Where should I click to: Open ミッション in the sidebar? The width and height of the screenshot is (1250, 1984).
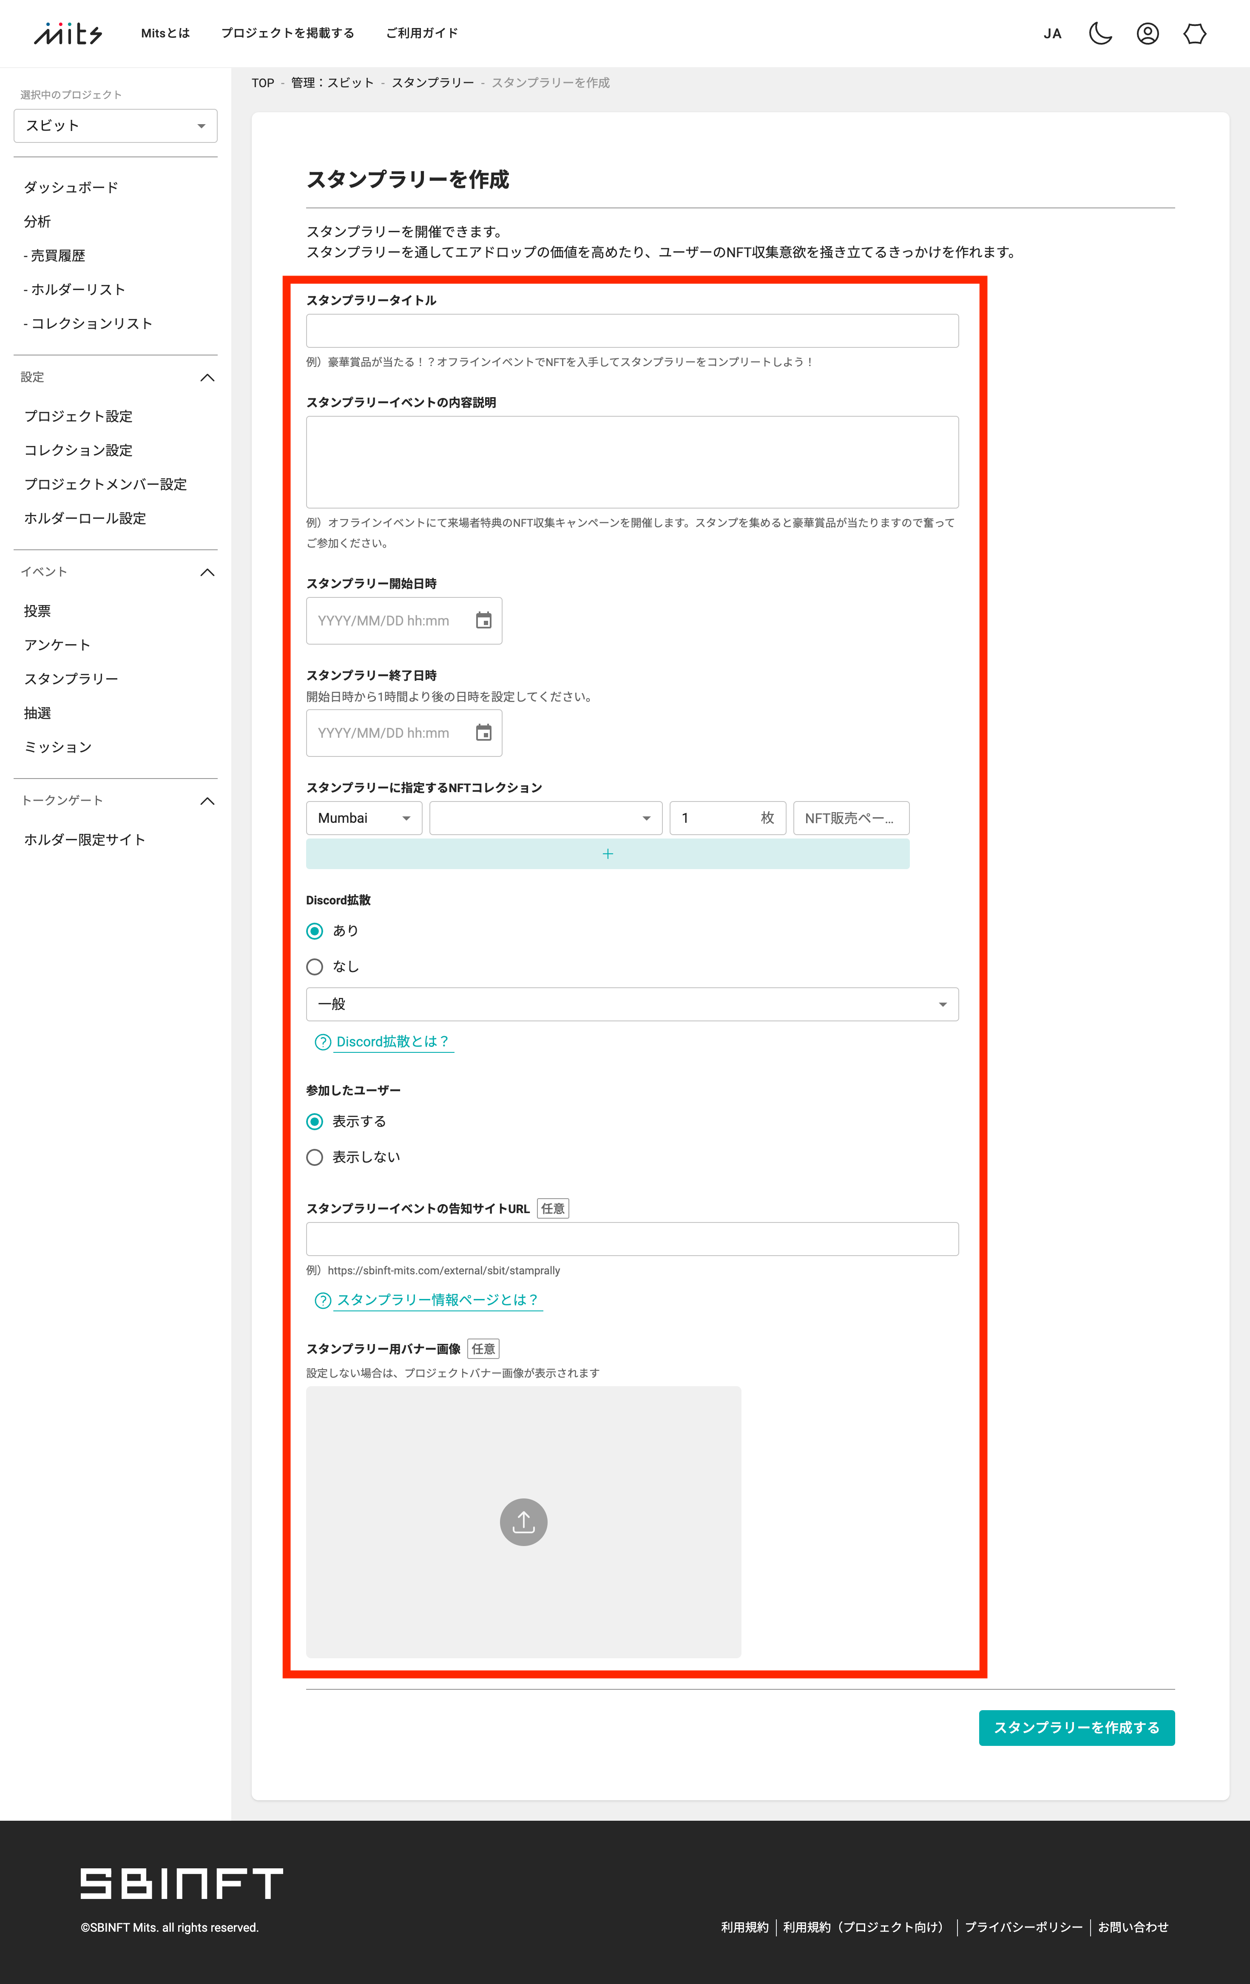point(58,747)
